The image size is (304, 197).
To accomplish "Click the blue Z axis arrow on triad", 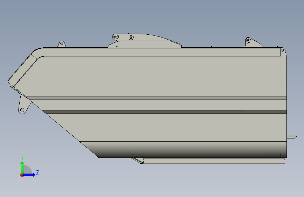I will click(29, 175).
